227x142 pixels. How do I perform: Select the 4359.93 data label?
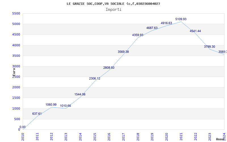pos(138,35)
